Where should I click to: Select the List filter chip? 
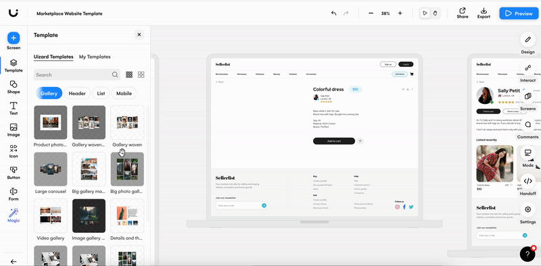101,93
